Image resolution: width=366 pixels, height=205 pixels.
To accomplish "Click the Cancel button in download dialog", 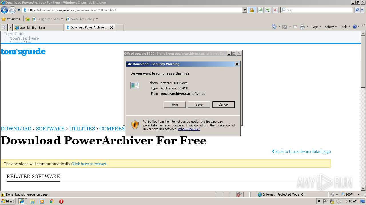I will [x=223, y=104].
